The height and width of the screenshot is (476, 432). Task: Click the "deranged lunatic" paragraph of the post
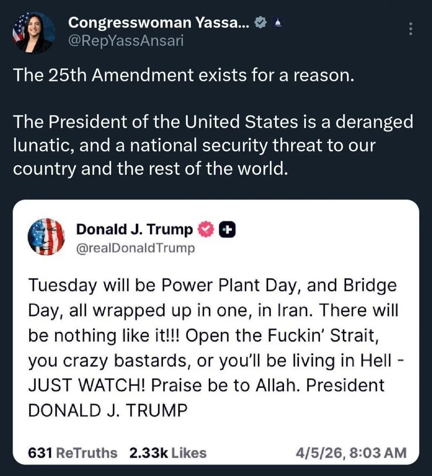(213, 145)
